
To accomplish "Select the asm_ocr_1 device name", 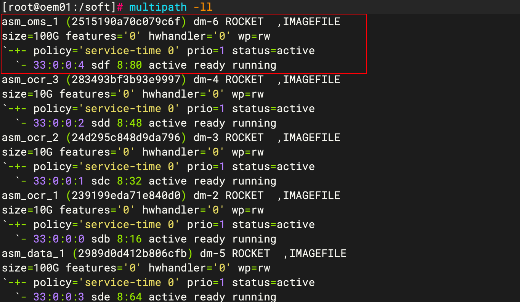I will 30,196.
